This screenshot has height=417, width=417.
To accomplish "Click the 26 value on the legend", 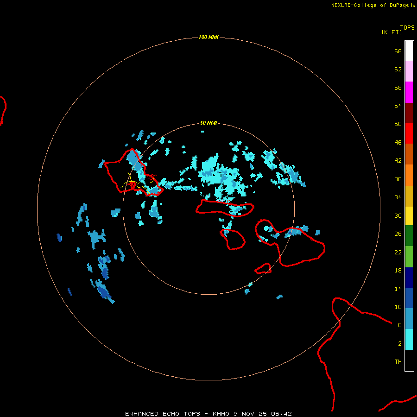I will (398, 234).
